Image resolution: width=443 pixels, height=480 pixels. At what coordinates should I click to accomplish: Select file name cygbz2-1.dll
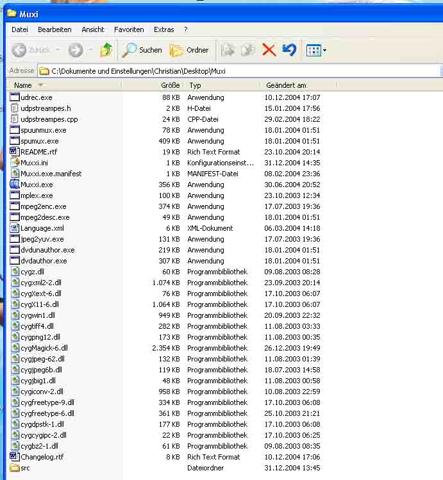40,446
